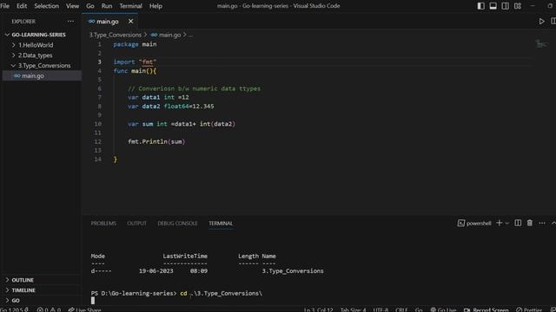Open the Run menu
556x312 pixels.
(107, 6)
